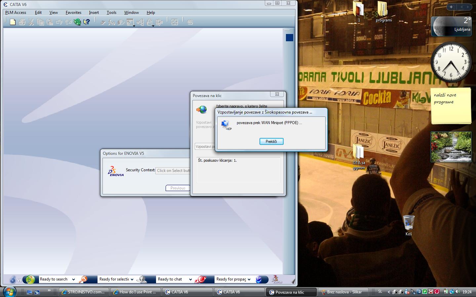Click the green refresh/update icon
Viewport: 476px width, 297px height.
pos(77,22)
